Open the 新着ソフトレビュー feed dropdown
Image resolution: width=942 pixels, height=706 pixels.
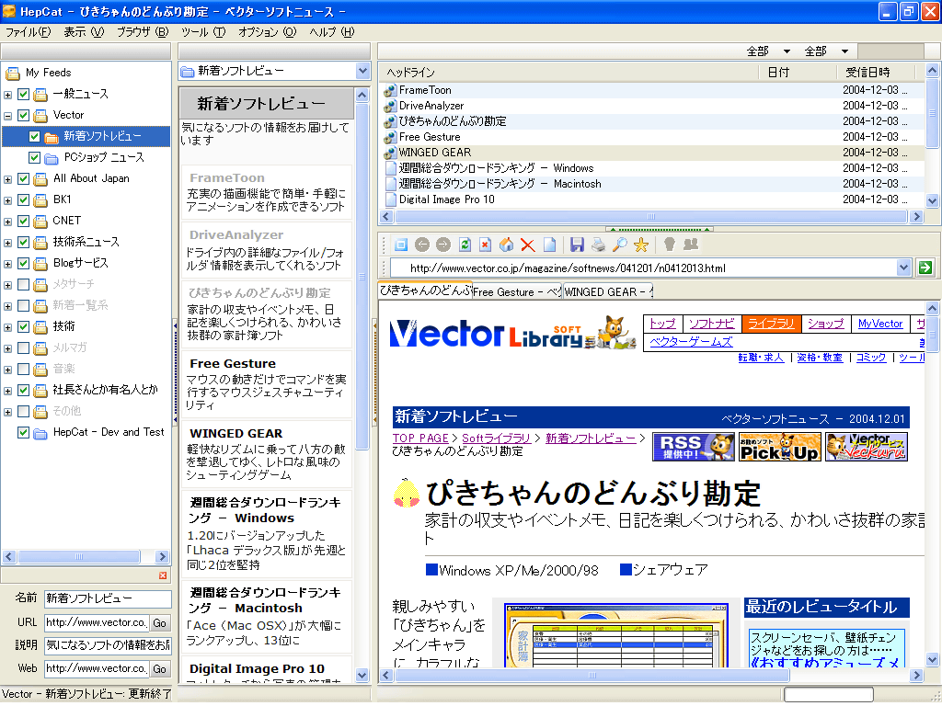362,71
